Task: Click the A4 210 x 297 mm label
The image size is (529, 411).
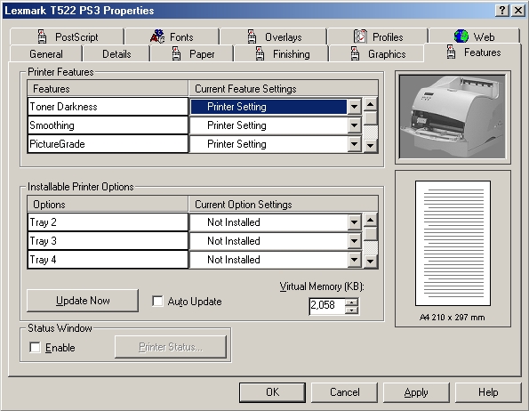Action: 452,318
